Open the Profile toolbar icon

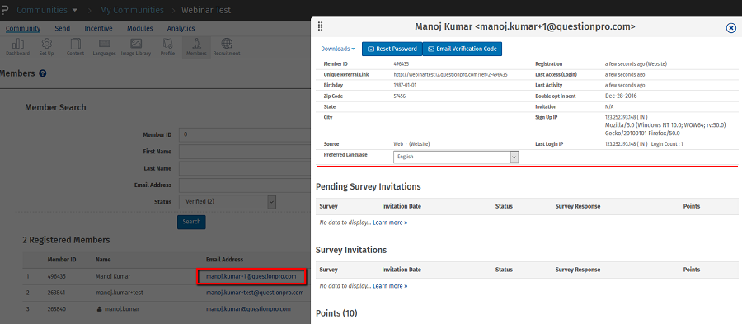167,47
